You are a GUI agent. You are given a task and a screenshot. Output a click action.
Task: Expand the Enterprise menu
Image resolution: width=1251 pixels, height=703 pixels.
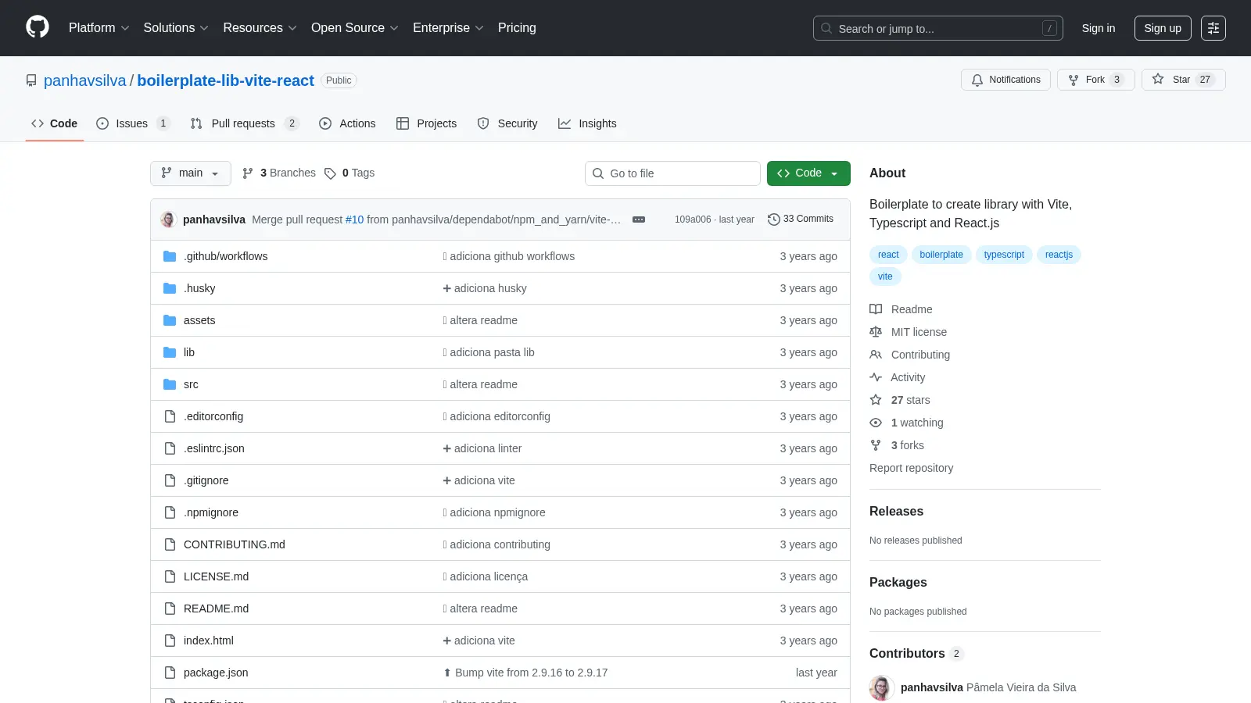[x=448, y=28]
